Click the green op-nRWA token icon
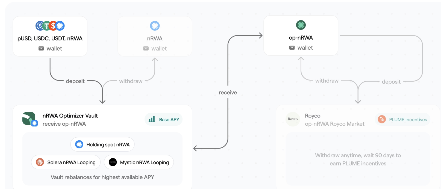 (301, 25)
